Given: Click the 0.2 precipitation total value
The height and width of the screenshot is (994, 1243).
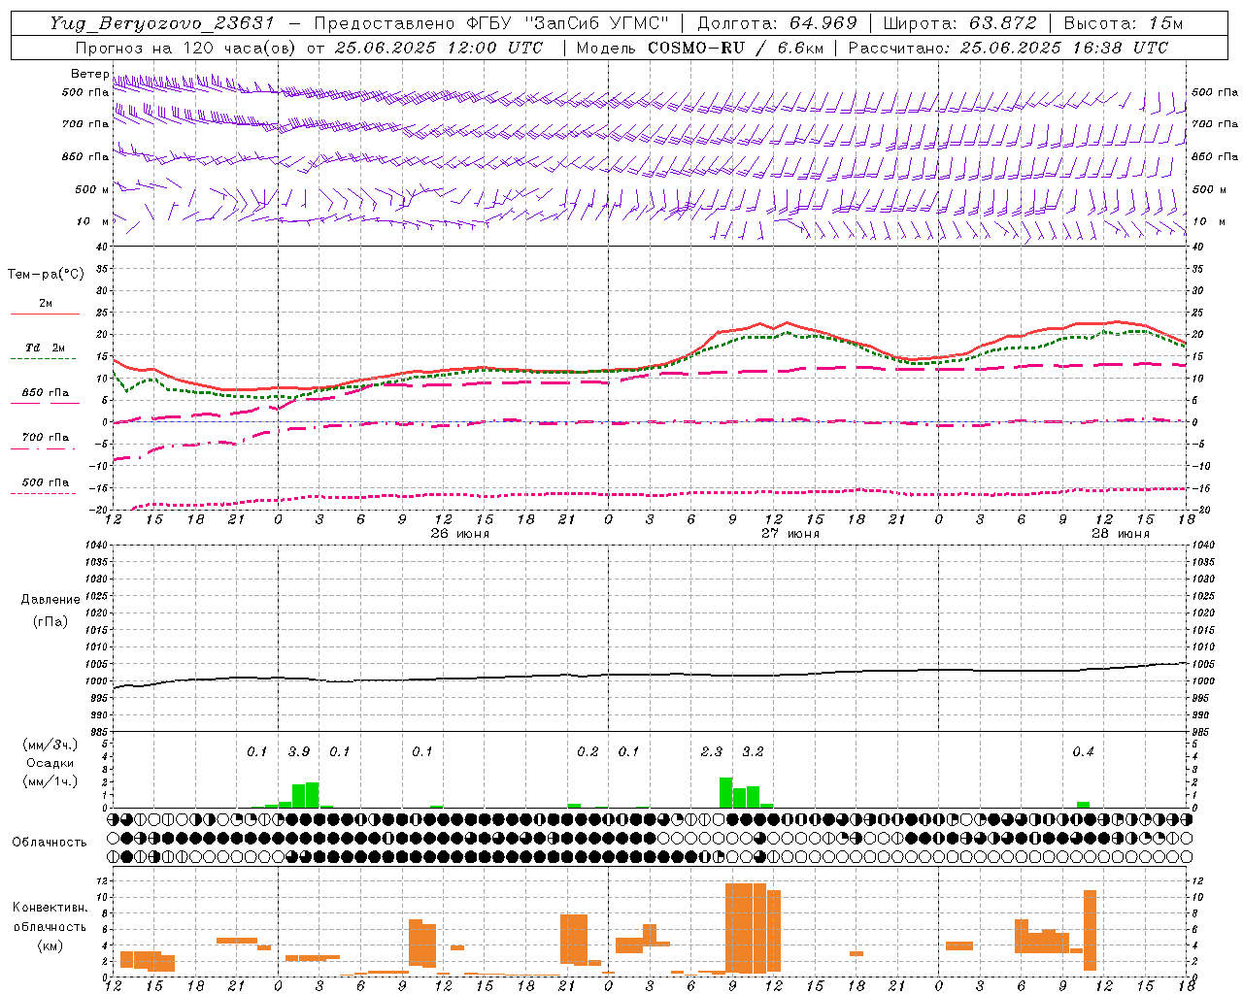Looking at the screenshot, I should pyautogui.click(x=588, y=752).
